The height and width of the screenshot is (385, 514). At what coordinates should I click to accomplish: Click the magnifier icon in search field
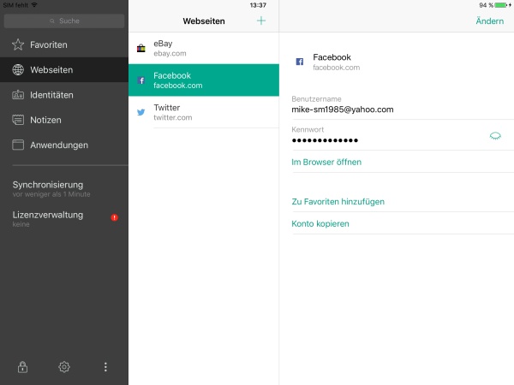click(x=52, y=21)
